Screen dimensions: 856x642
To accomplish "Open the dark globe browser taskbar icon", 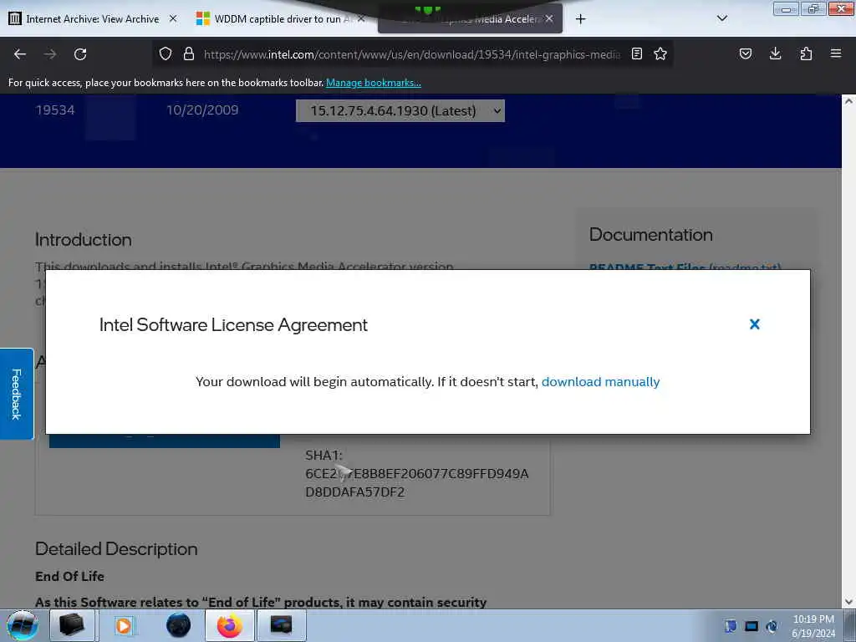I will pos(178,625).
